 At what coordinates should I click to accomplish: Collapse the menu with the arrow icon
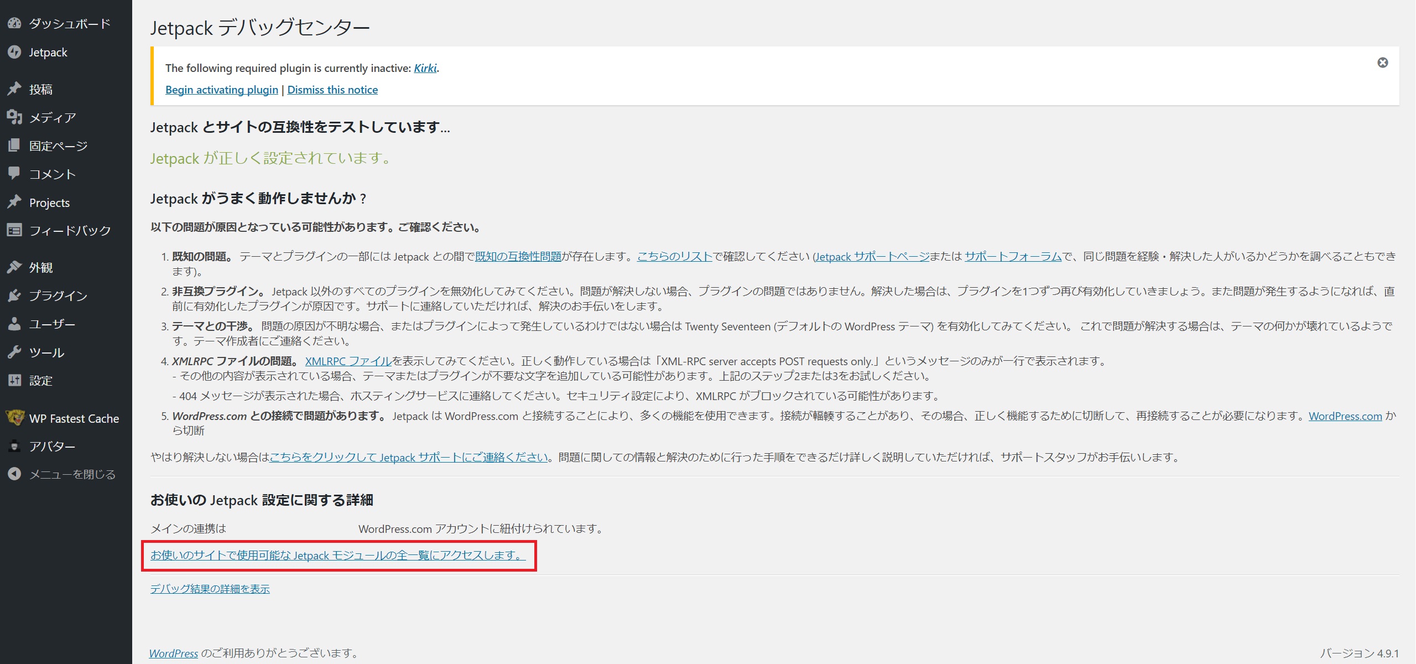click(x=14, y=474)
